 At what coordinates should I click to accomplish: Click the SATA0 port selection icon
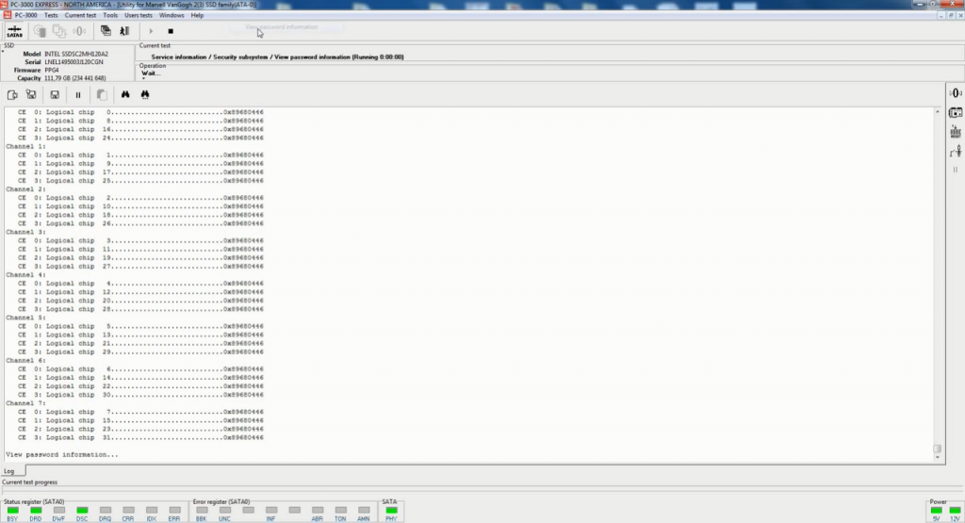pos(14,31)
